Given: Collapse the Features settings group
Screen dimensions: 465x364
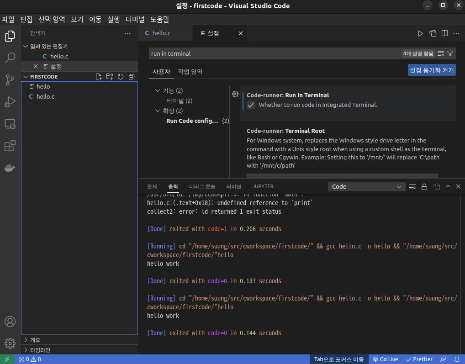Looking at the screenshot, I should pyautogui.click(x=158, y=91).
